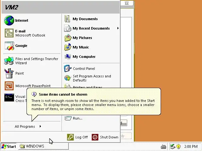Click the network connection tray icon

(173, 147)
